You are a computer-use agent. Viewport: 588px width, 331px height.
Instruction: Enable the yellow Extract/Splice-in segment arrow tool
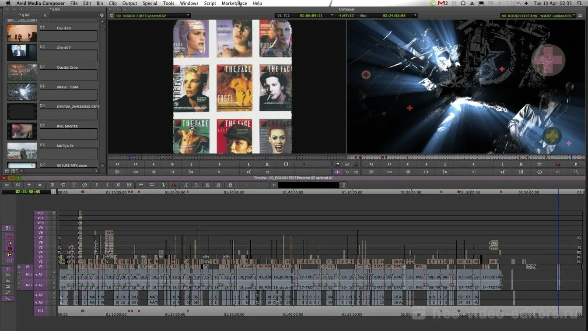click(10, 243)
